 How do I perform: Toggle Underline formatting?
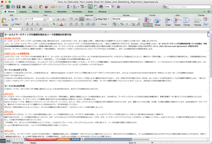click(x=37, y=24)
